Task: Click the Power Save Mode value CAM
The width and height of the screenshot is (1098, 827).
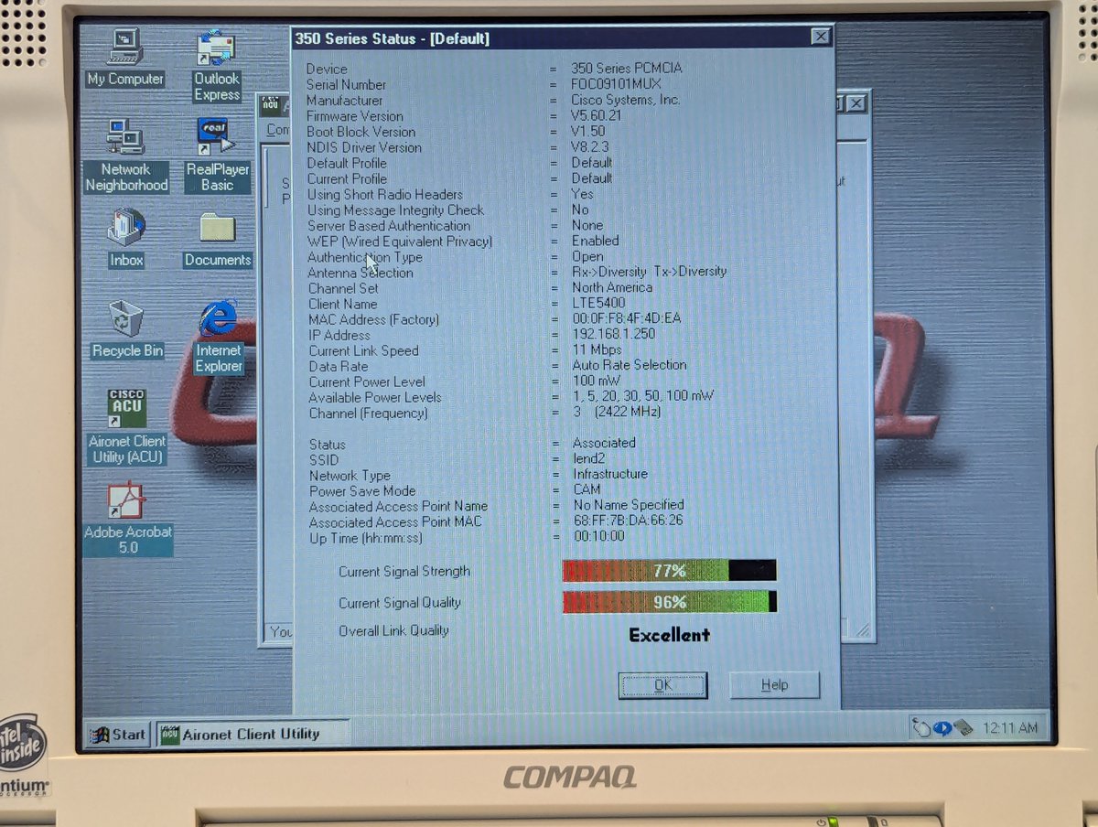Action: (587, 489)
